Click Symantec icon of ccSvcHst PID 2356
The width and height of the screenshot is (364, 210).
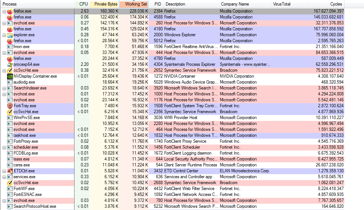(x=10, y=112)
